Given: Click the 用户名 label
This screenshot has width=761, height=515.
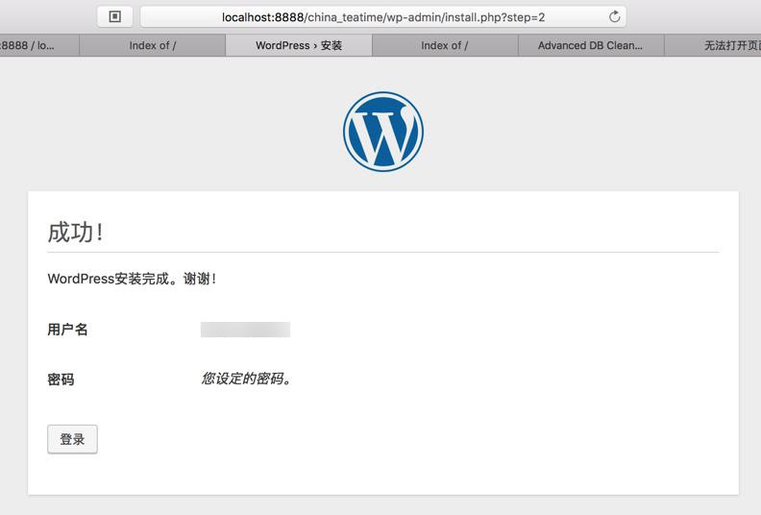Looking at the screenshot, I should 67,330.
